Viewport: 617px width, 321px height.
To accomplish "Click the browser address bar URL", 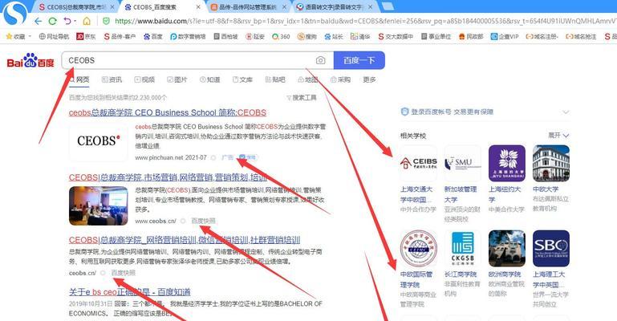I will [364, 21].
